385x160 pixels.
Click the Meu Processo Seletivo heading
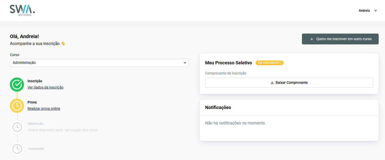pyautogui.click(x=229, y=63)
